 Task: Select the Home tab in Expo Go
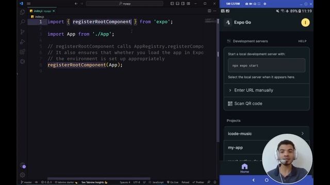pyautogui.click(x=244, y=168)
